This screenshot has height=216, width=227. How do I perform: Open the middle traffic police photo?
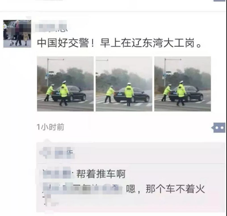(x=124, y=84)
